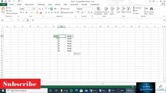The width and height of the screenshot is (166, 93).
Task: Click the Cut scissors icon
Action: point(7,8)
